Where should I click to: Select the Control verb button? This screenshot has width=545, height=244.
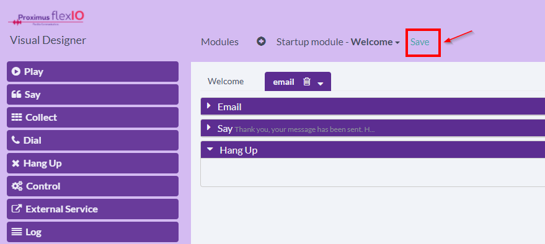click(92, 186)
